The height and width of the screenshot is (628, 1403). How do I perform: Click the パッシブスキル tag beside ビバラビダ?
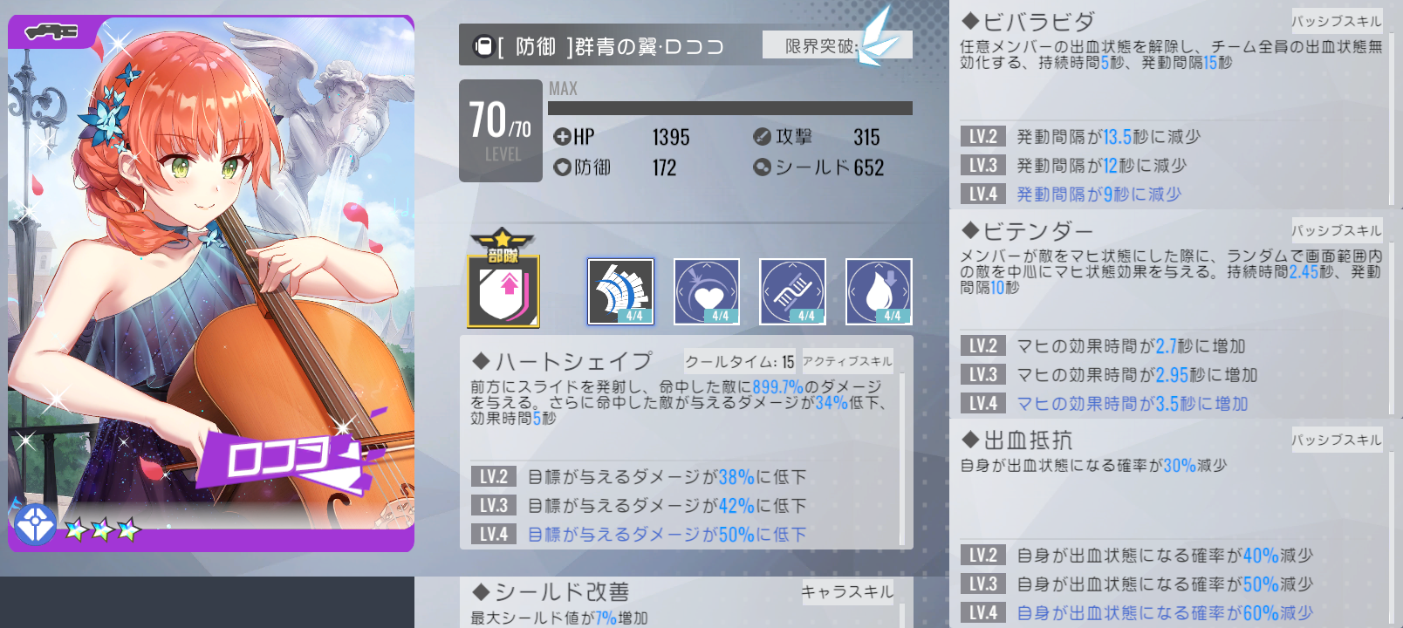(1337, 21)
